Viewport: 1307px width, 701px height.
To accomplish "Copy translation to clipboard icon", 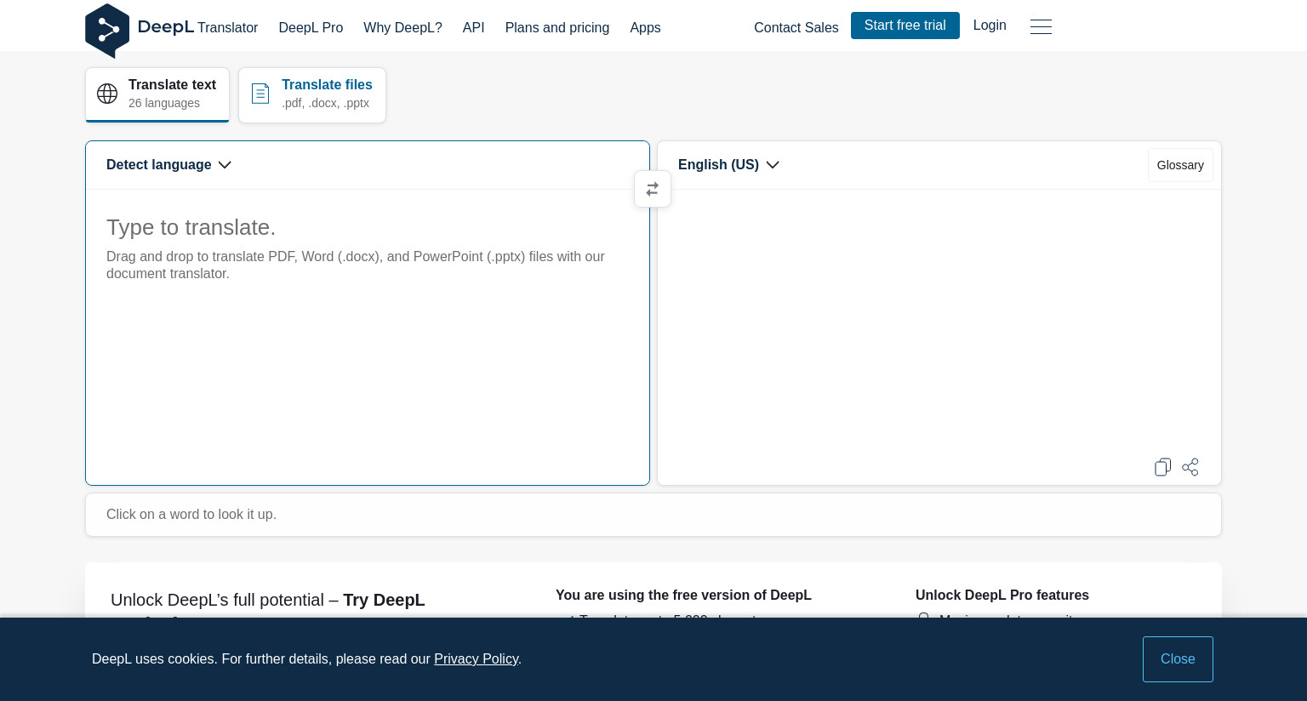I will [x=1162, y=467].
